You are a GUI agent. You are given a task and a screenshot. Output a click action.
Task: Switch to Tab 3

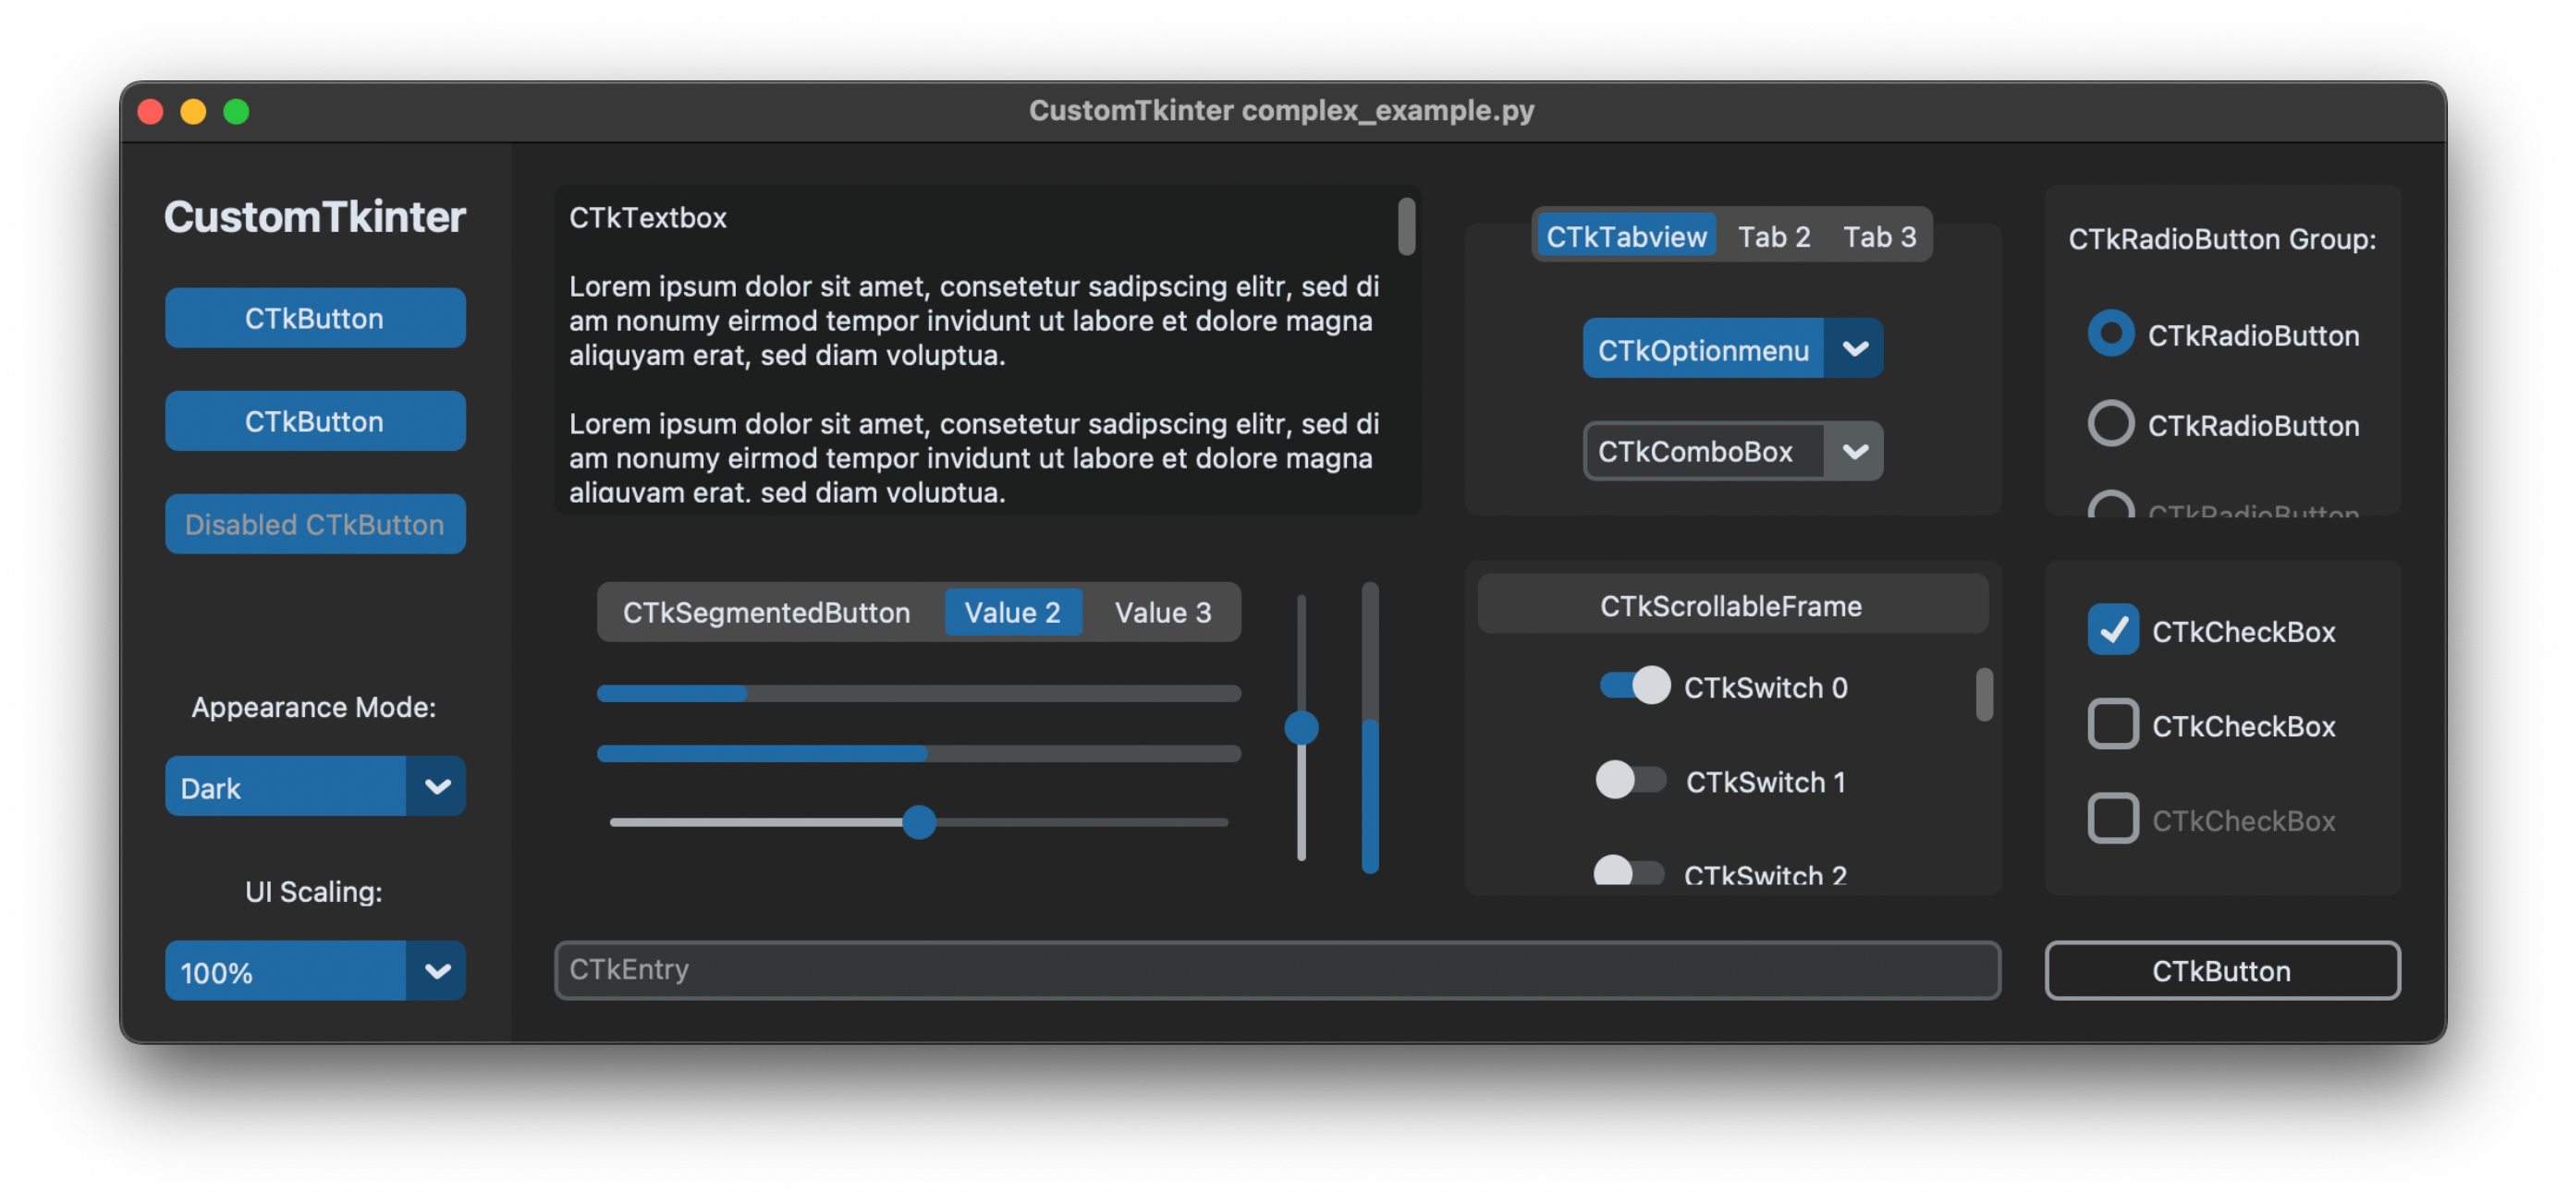coord(1879,236)
